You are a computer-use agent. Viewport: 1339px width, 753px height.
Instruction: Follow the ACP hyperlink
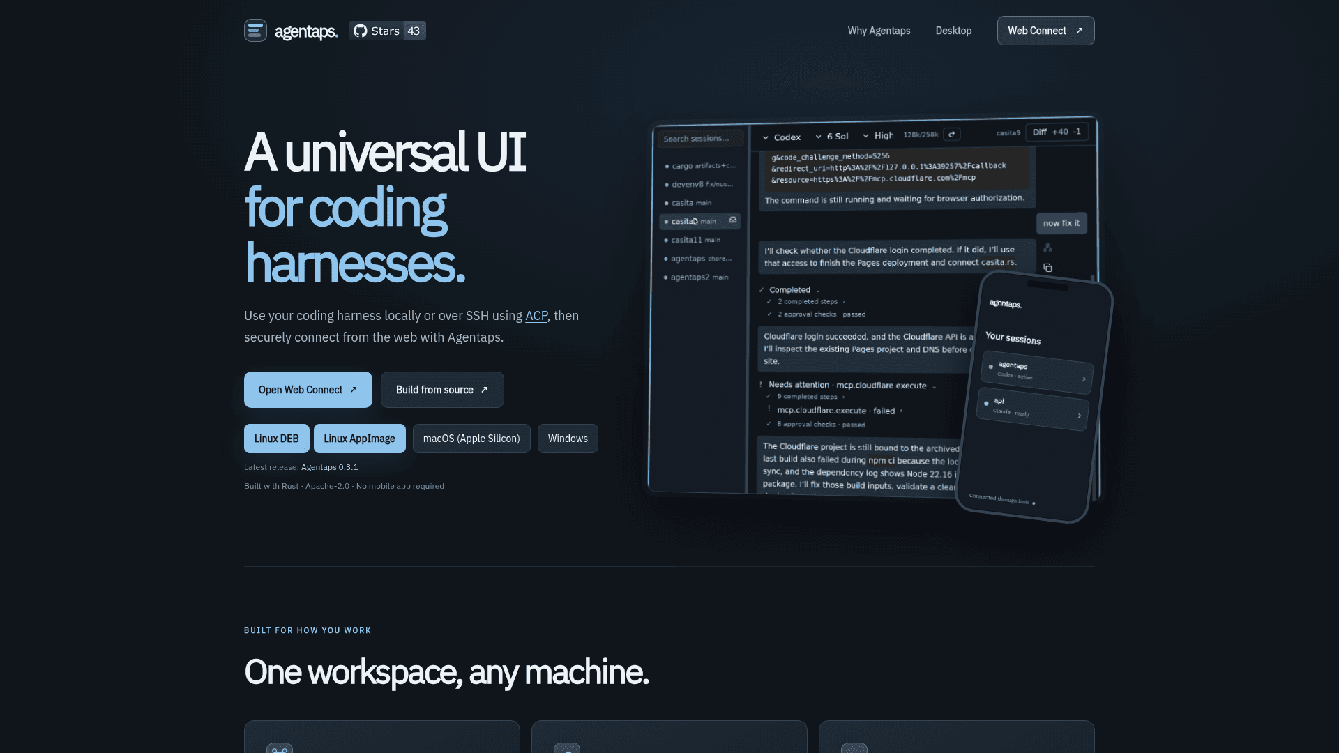[x=536, y=316]
